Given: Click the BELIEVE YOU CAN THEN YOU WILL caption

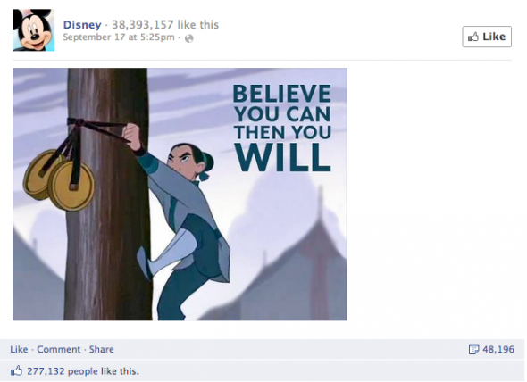Looking at the screenshot, I should 282,128.
